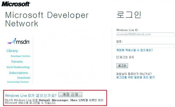
Task: Click 회원님의 컴퓨터가 아닌가요? text
Action: coord(134,74)
